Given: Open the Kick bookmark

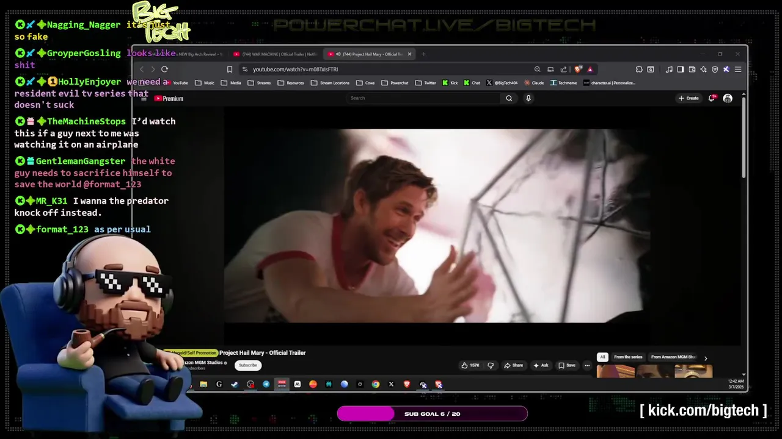Looking at the screenshot, I should 450,83.
